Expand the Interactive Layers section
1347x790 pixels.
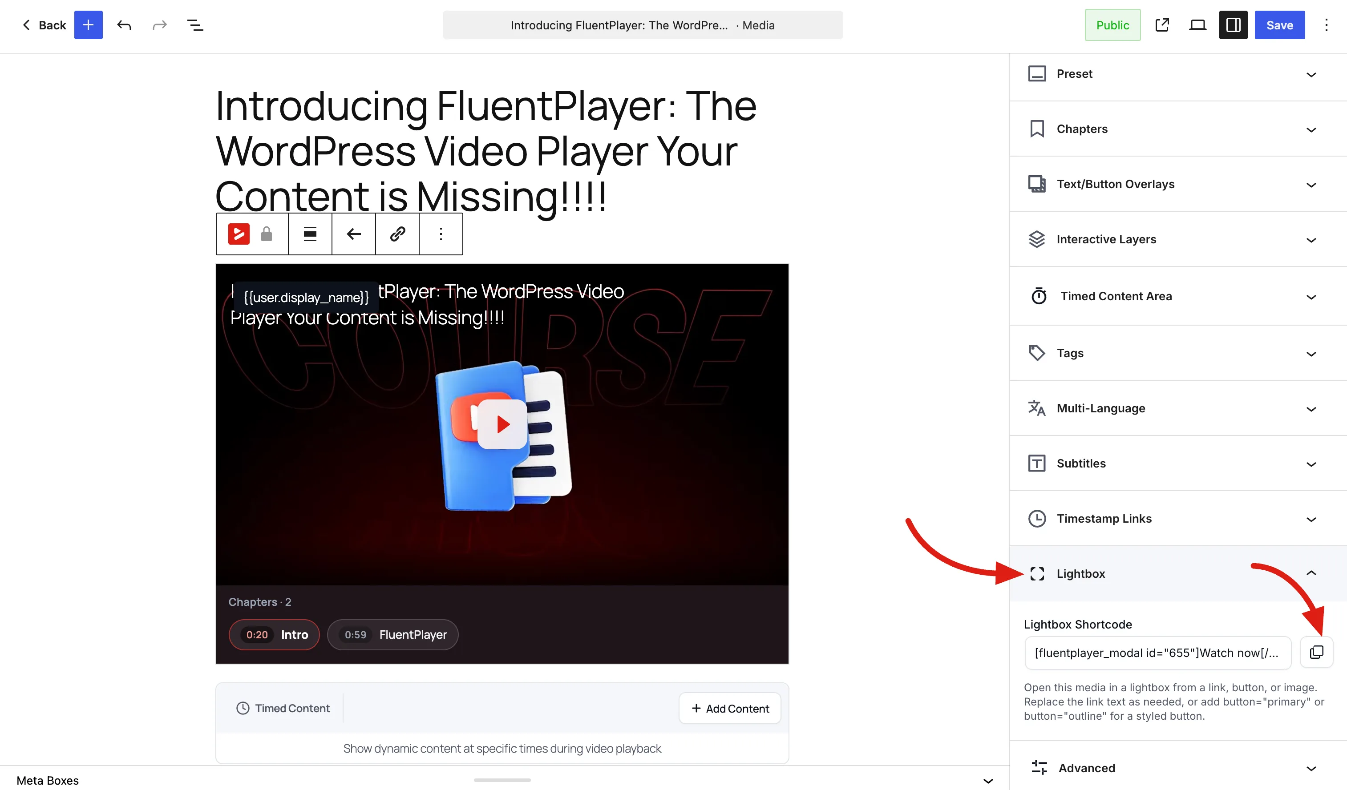tap(1178, 239)
